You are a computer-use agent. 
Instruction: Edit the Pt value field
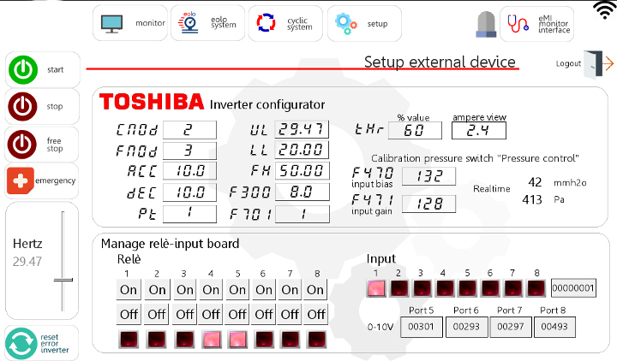pos(189,213)
